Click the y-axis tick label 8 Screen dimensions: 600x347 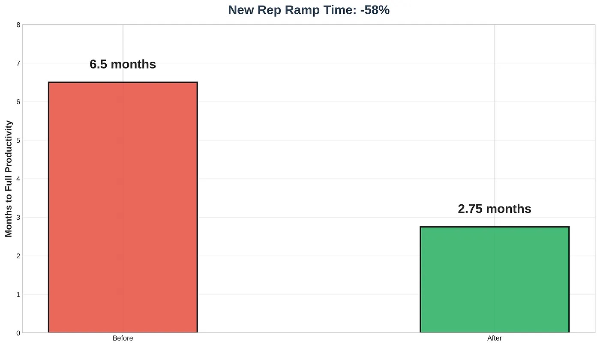click(18, 25)
